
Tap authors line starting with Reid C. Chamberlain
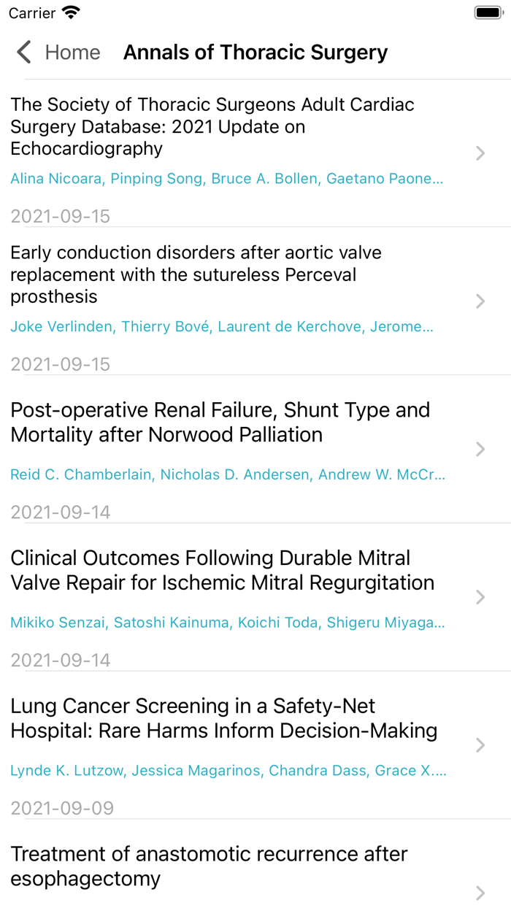click(228, 475)
